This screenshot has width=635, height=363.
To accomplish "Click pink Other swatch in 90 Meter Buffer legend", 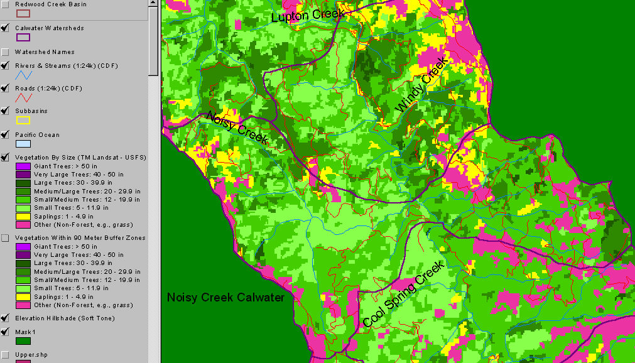I will point(23,305).
